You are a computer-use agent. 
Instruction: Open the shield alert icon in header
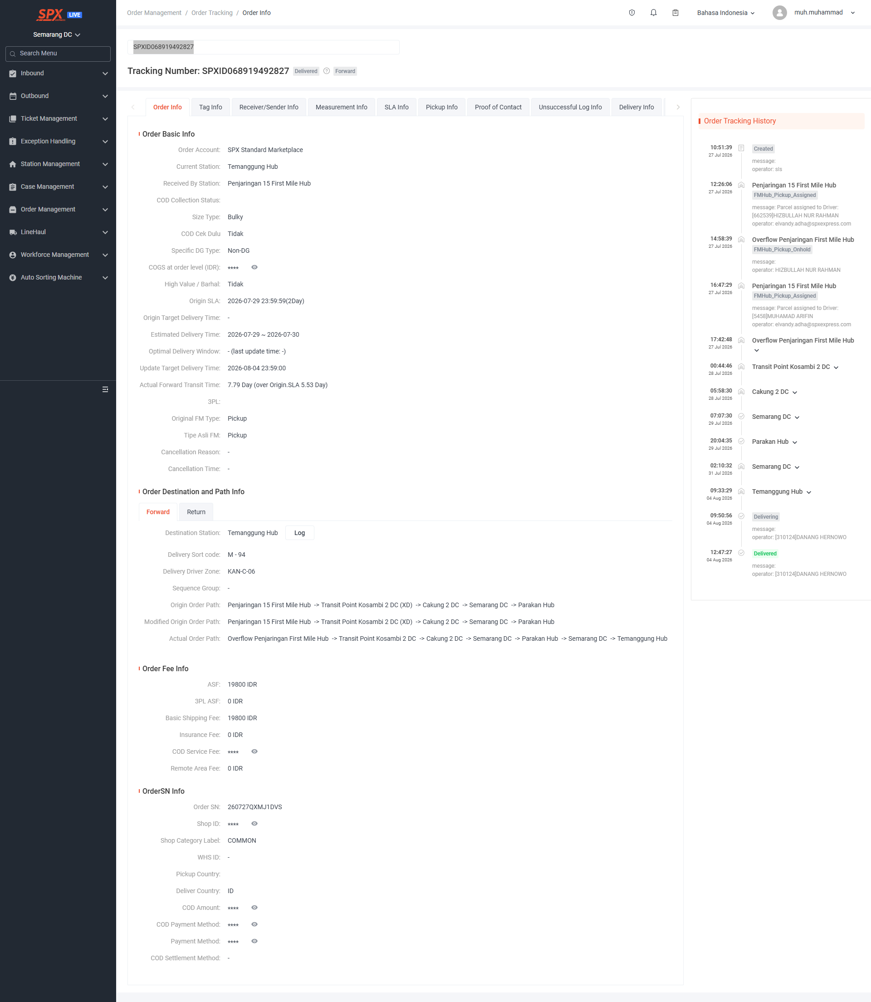[x=632, y=13]
